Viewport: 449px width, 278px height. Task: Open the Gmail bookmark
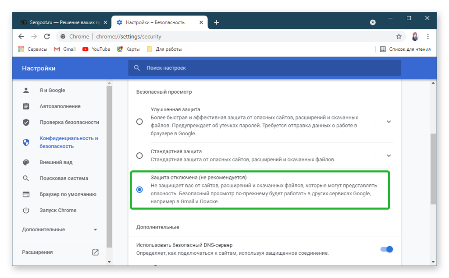point(65,49)
